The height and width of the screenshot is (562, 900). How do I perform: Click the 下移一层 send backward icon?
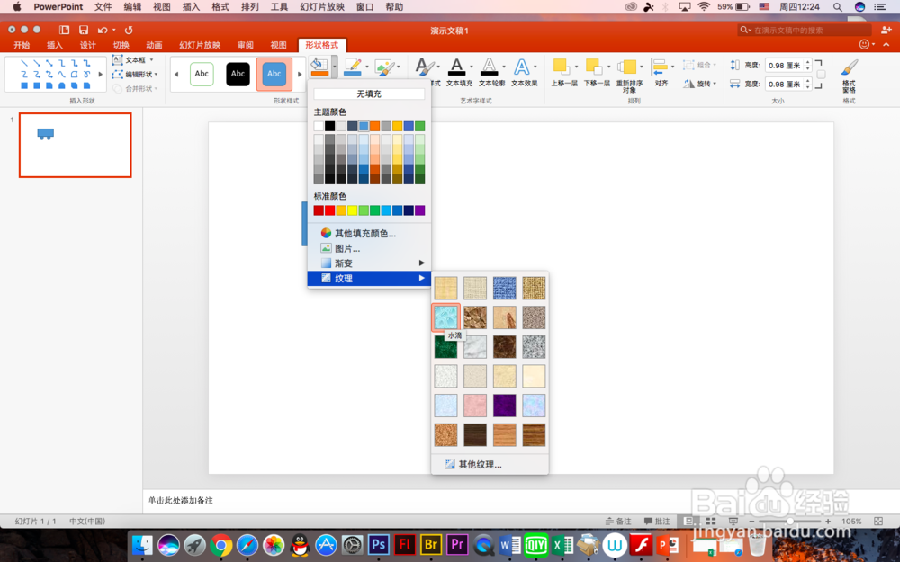pos(594,67)
